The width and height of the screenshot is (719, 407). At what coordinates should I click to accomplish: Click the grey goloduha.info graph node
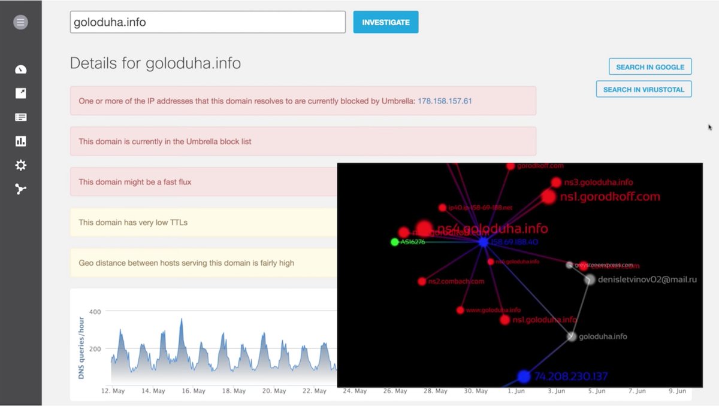coord(572,337)
